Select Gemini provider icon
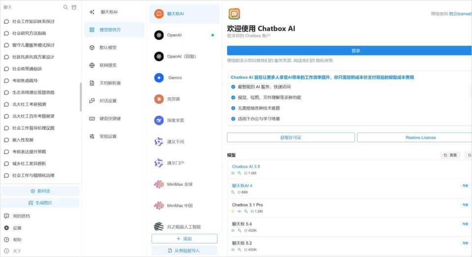 point(159,78)
